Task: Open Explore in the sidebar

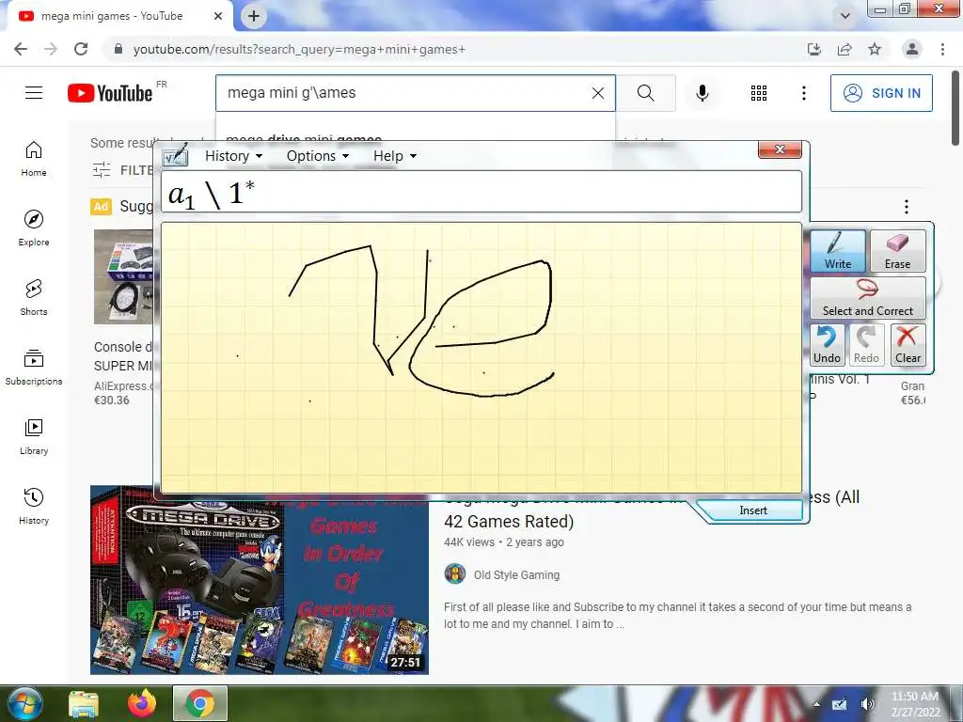Action: 34,228
